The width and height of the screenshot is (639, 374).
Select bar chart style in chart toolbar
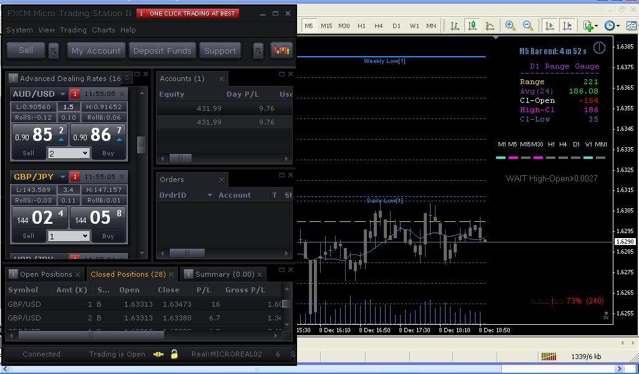pyautogui.click(x=455, y=26)
